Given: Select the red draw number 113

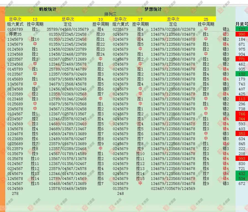Looking at the screenshot, I should coord(242,99).
